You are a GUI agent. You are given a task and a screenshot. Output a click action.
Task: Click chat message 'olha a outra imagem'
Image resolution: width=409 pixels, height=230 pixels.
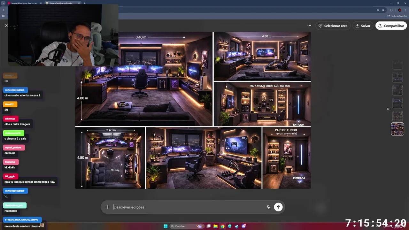coord(17,124)
